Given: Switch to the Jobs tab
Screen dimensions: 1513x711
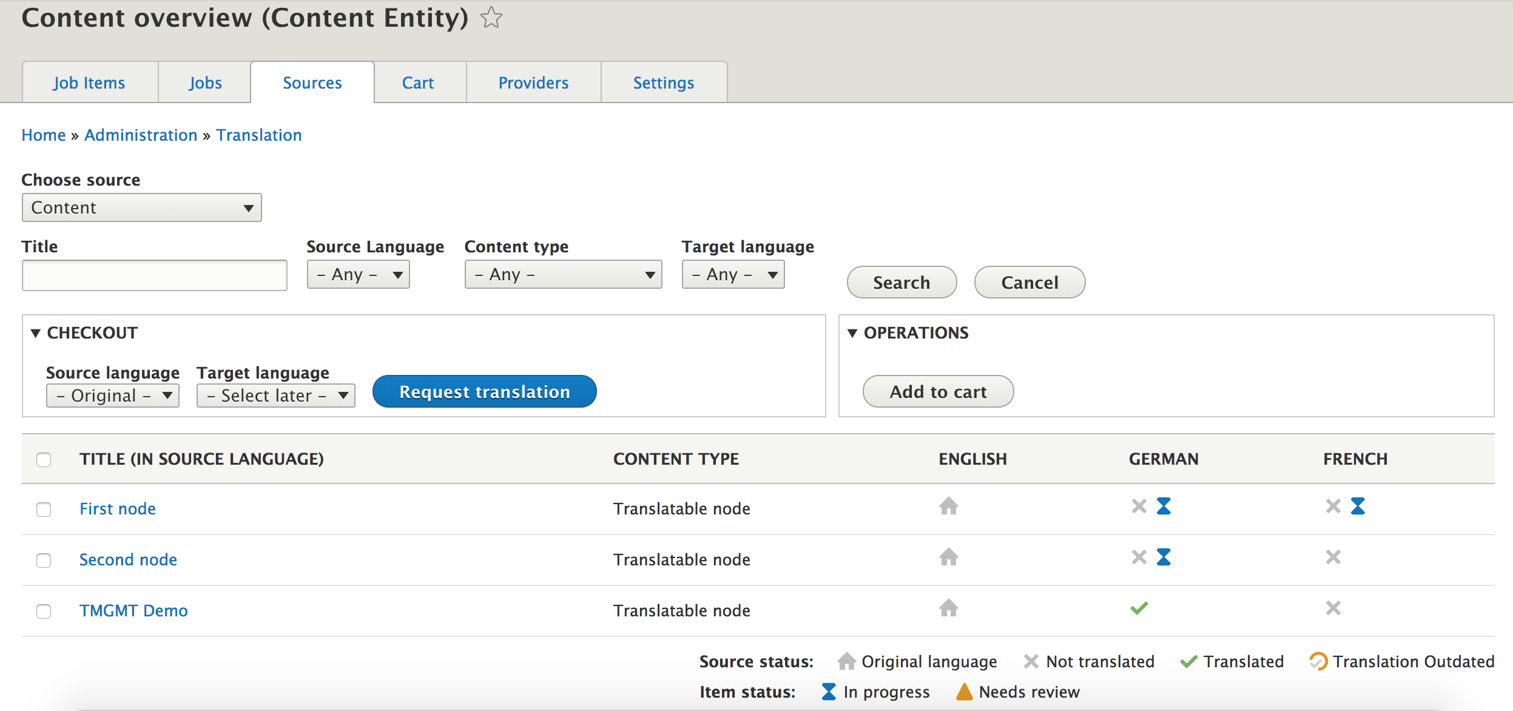Looking at the screenshot, I should pos(204,82).
